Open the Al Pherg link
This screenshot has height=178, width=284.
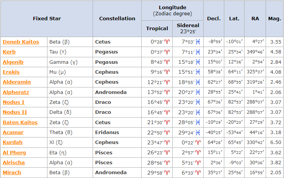pos(14,152)
